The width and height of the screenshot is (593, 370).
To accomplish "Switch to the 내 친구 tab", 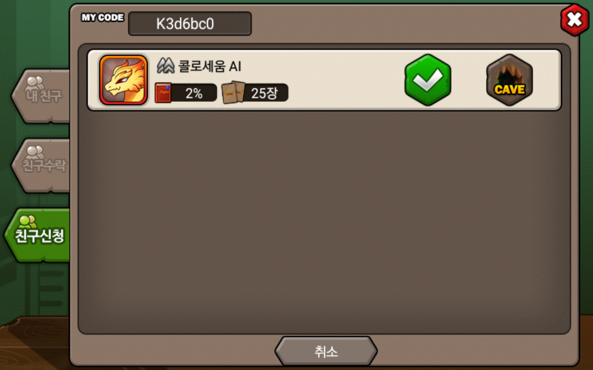I will pos(41,96).
